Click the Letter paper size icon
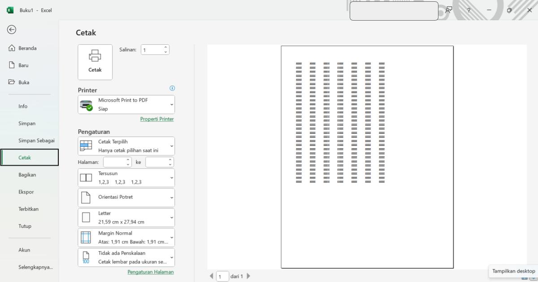538x282 pixels. click(86, 218)
